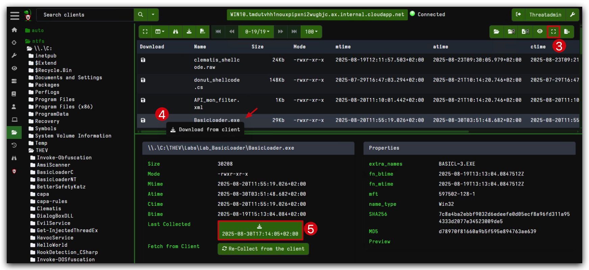Click the home icon in sidebar
This screenshot has width=589, height=270.
(x=14, y=30)
